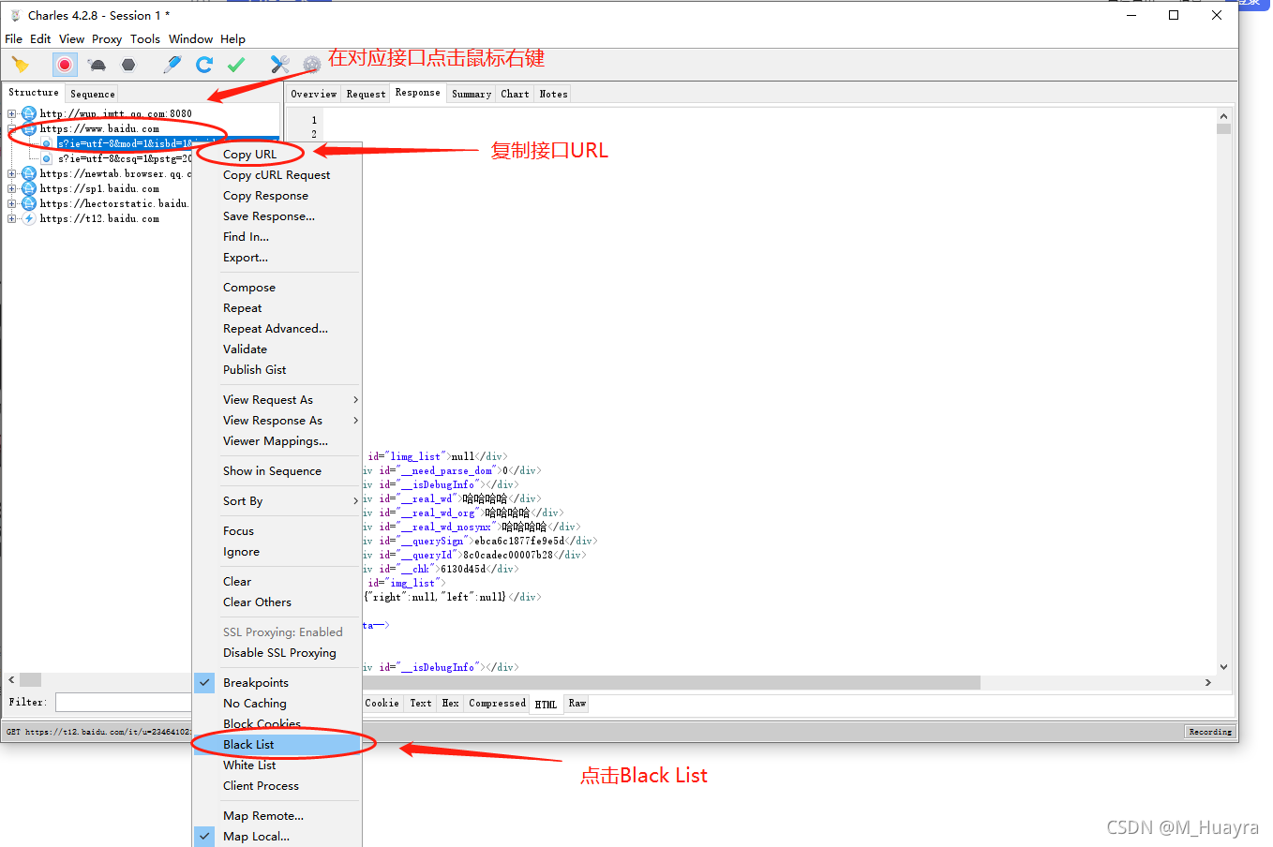This screenshot has width=1273, height=847.
Task: Choose Repeat Advanced... option
Action: (277, 329)
